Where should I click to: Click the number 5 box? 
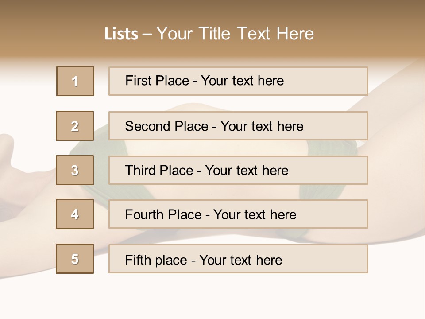[x=75, y=259]
